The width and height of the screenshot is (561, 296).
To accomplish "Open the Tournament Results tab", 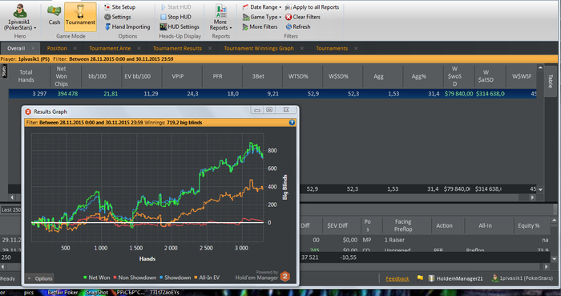I will 177,48.
